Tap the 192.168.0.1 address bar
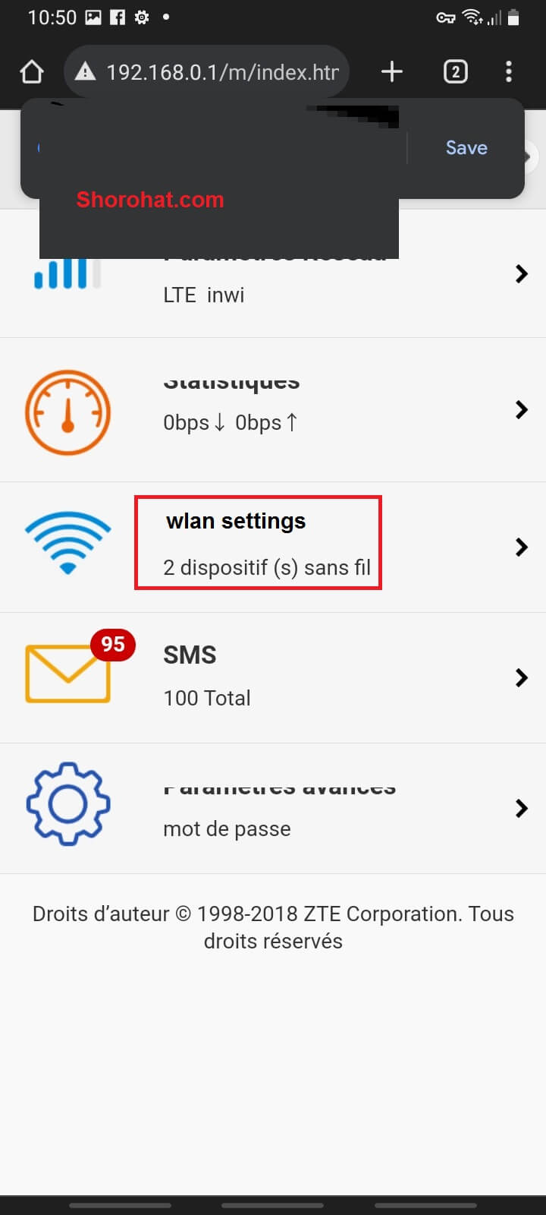 coord(206,72)
